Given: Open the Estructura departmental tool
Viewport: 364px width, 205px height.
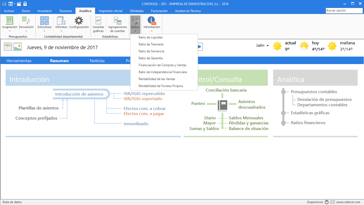Looking at the screenshot, I should click(45, 24).
